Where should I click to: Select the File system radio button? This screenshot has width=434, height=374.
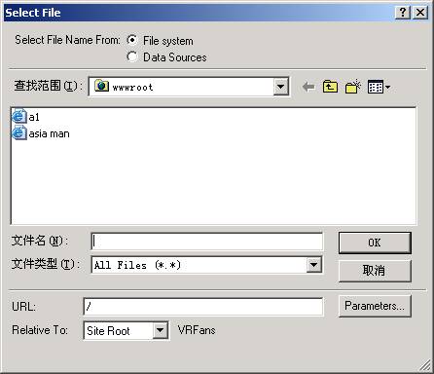pos(131,40)
